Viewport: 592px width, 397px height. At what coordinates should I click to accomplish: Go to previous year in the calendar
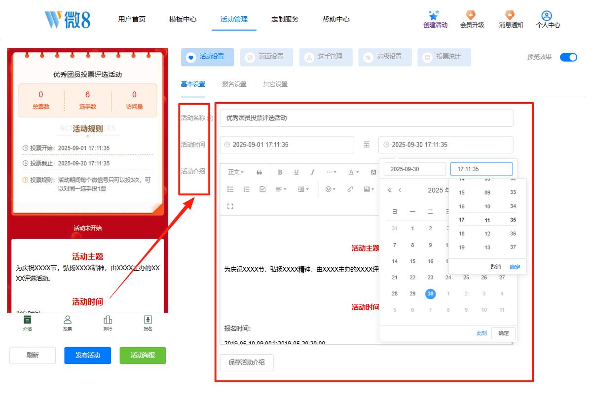[390, 190]
